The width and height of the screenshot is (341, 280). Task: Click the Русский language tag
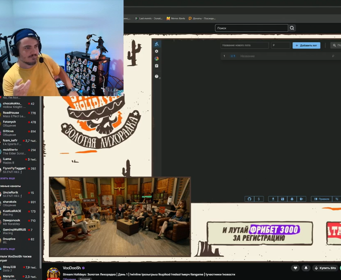click(84, 279)
